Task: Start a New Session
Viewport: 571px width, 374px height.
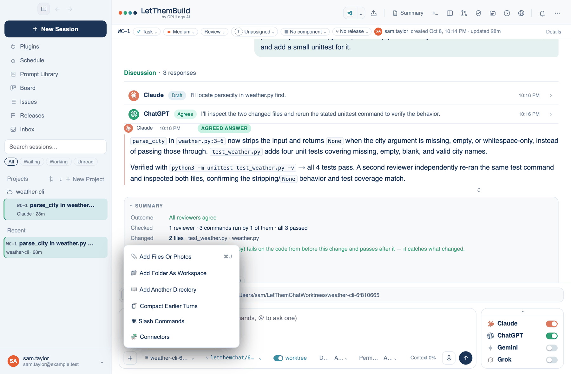Action: [x=56, y=29]
